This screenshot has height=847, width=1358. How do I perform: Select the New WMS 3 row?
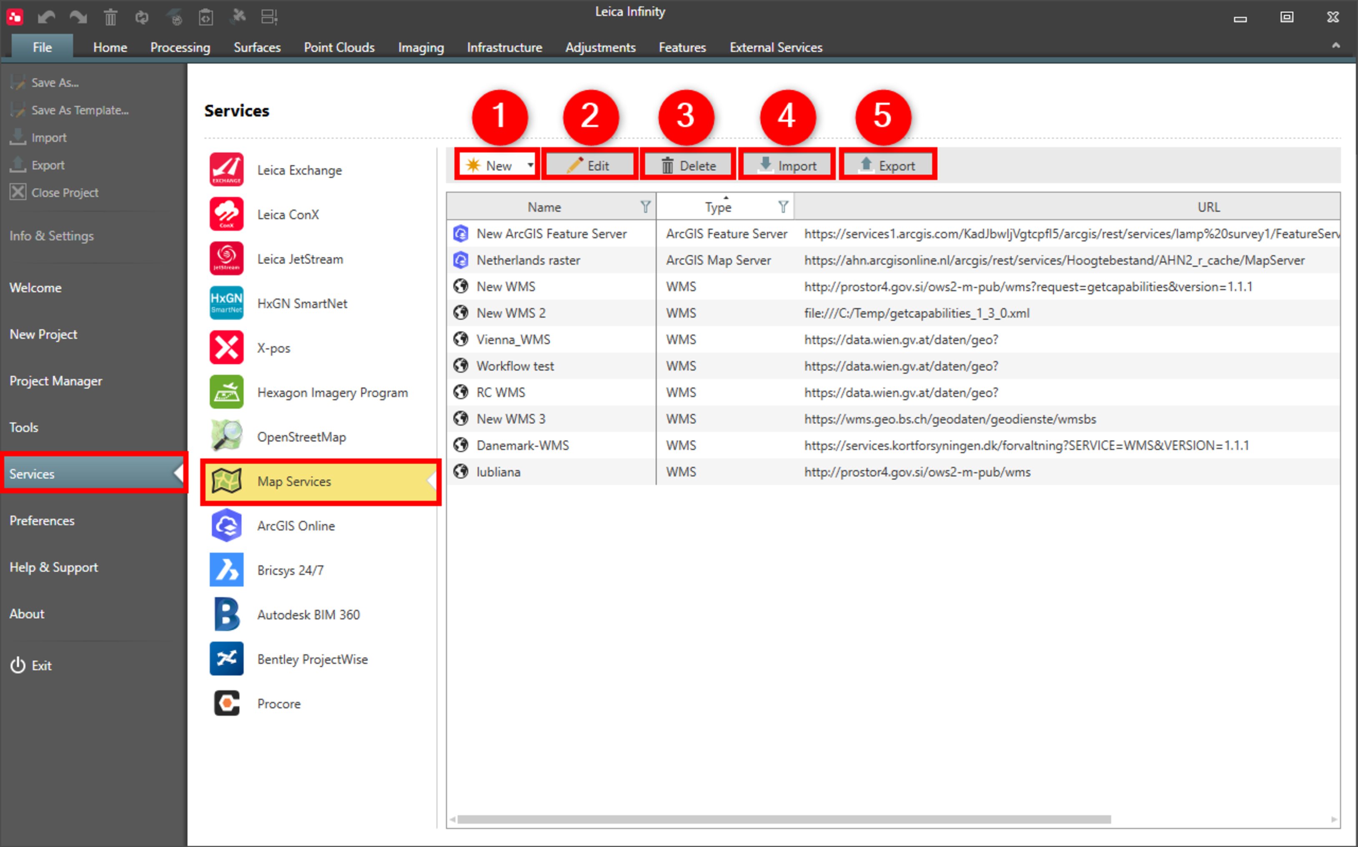click(893, 418)
